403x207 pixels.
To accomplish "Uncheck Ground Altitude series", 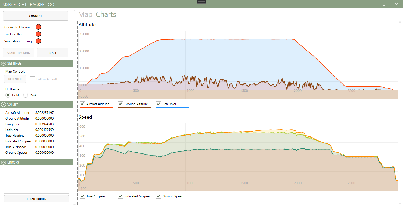I will click(x=120, y=104).
